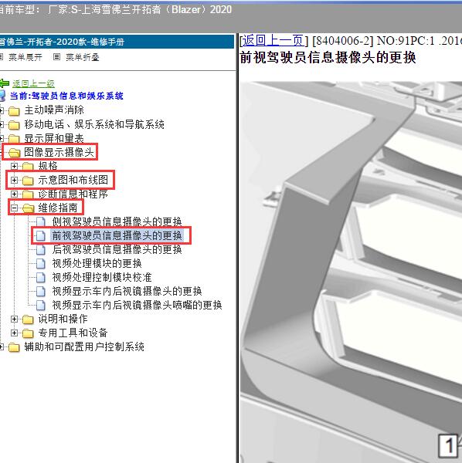The height and width of the screenshot is (463, 462).
Task: Expand the 示意图和布线图 tree node
Action: 14,180
